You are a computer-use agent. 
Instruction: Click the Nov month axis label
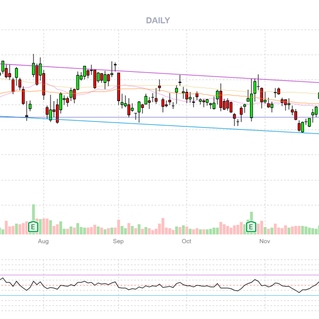point(264,241)
